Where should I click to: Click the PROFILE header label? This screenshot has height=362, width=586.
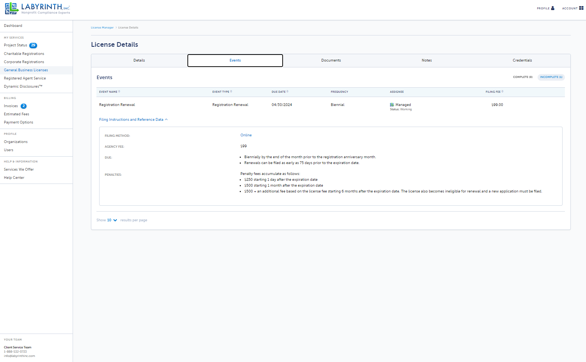coord(543,8)
